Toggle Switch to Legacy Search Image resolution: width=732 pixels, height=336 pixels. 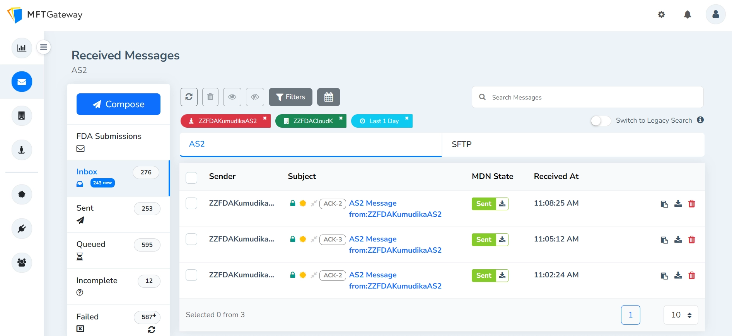[x=601, y=121]
